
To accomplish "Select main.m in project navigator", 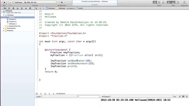I will coord(18,17).
